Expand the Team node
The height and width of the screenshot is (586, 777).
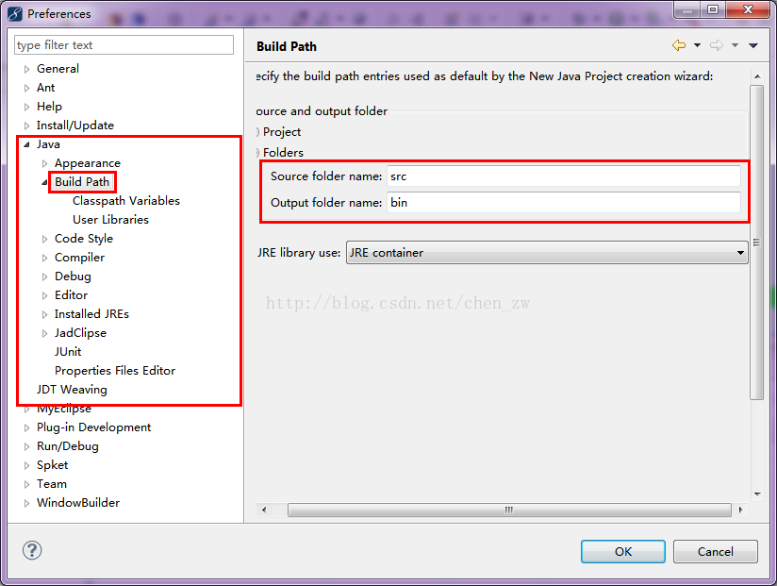click(x=26, y=484)
